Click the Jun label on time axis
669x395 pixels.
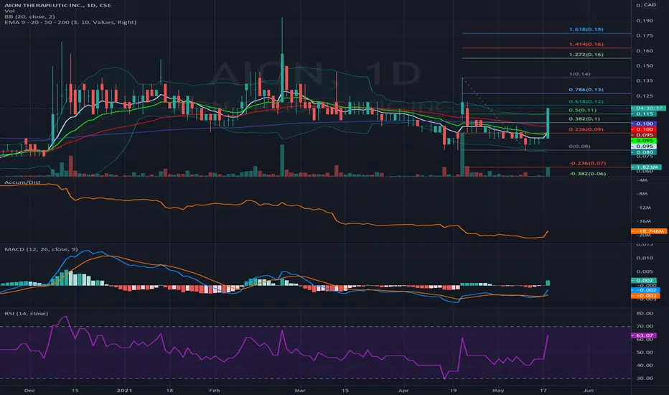point(589,390)
